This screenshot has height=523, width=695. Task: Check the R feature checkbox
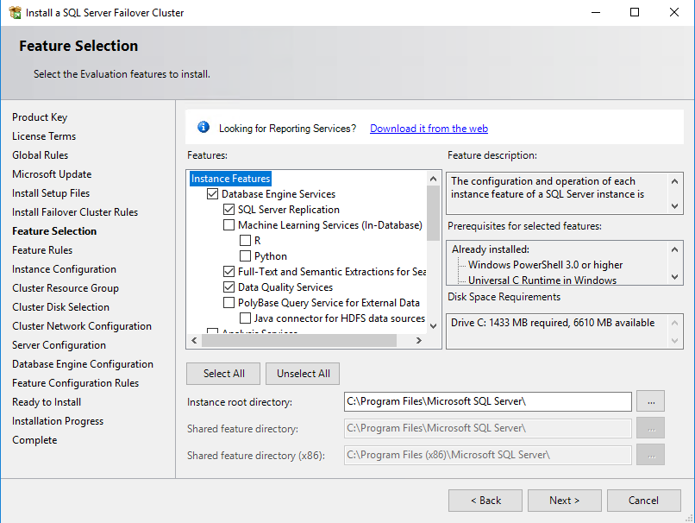(245, 241)
